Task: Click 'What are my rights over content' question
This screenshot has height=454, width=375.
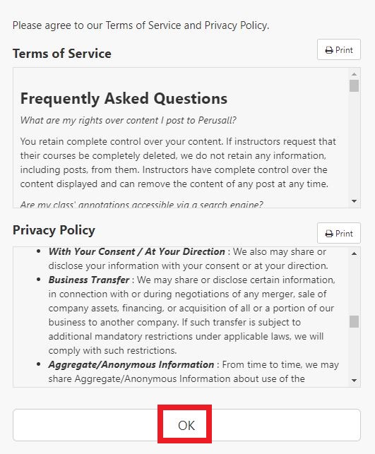Action: pos(129,120)
